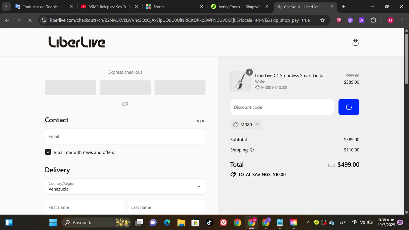Open TikTok from taskbar
The width and height of the screenshot is (409, 230).
pyautogui.click(x=209, y=223)
